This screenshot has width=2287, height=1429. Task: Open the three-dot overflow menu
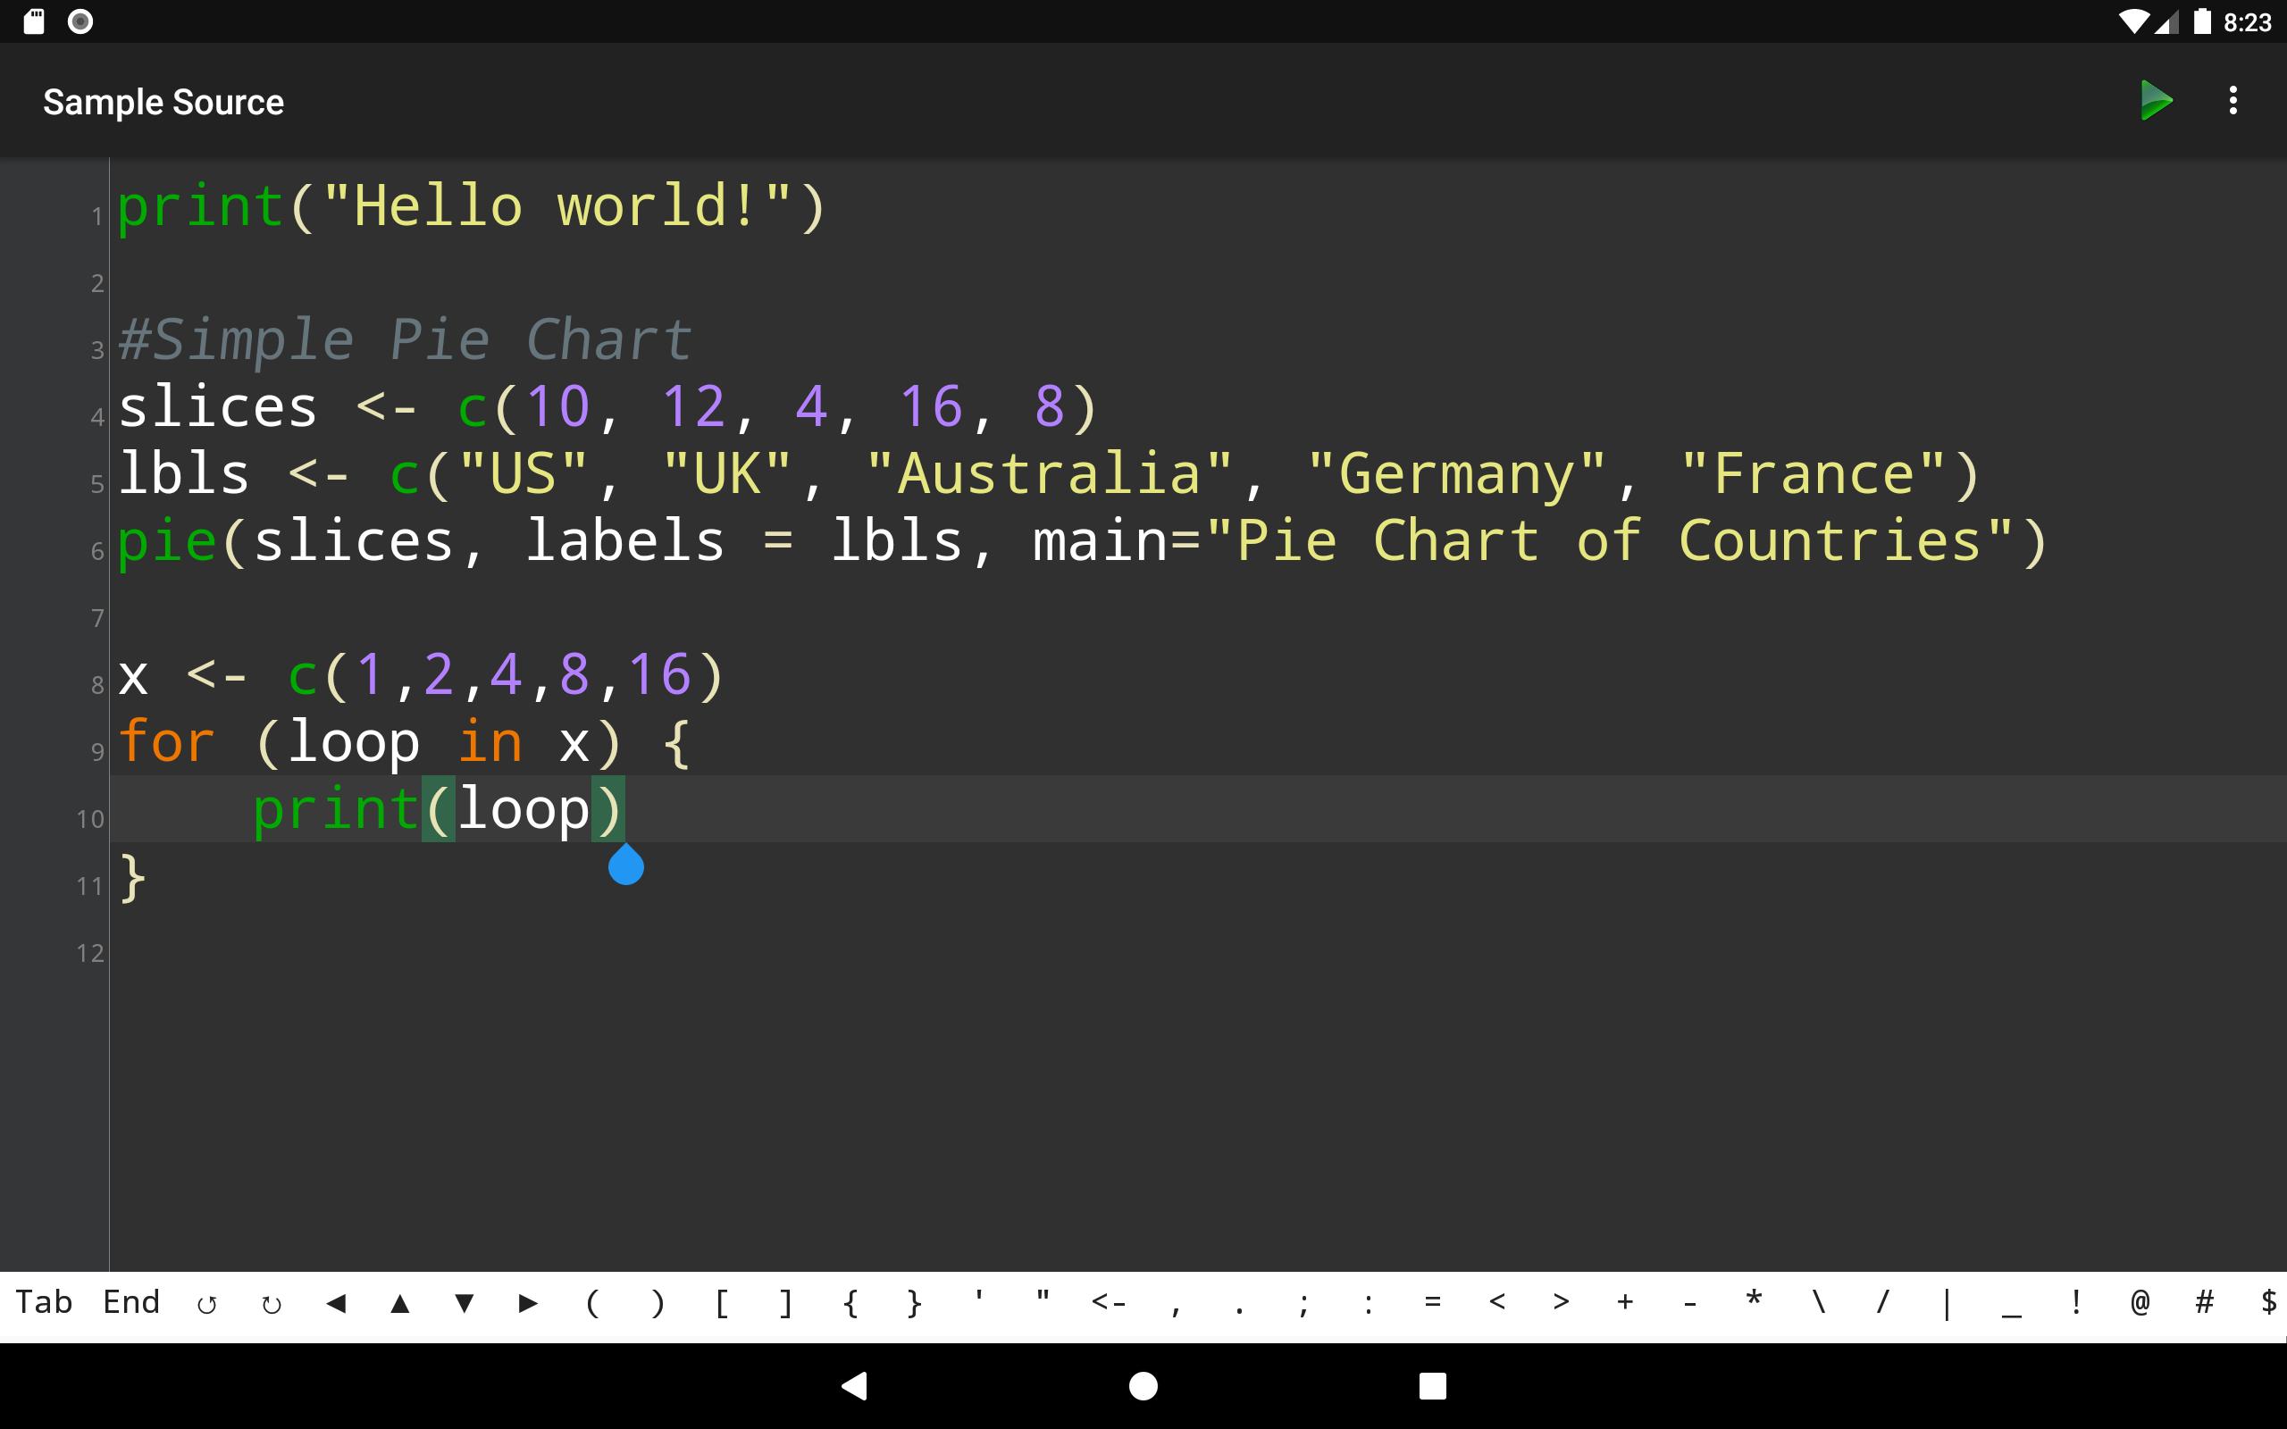point(2233,100)
